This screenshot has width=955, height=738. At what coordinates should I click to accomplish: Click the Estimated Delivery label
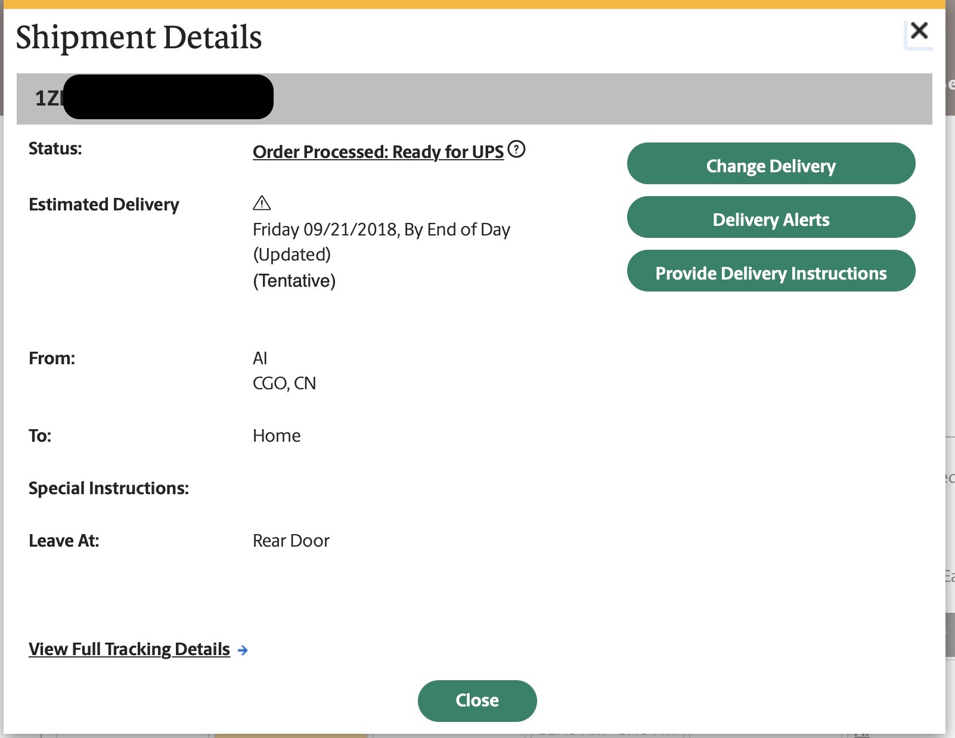104,204
